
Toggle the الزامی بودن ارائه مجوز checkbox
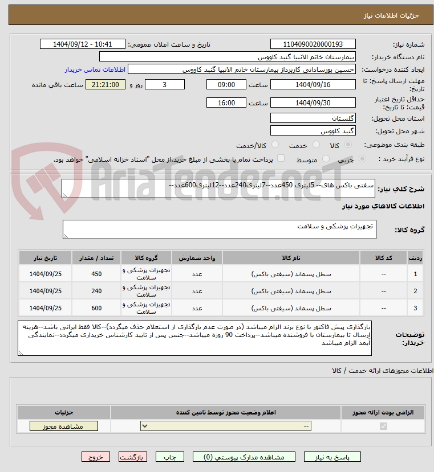pos(383,426)
